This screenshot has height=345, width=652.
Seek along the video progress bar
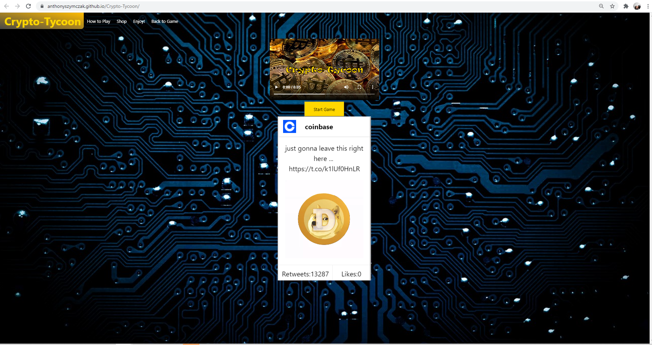point(324,94)
